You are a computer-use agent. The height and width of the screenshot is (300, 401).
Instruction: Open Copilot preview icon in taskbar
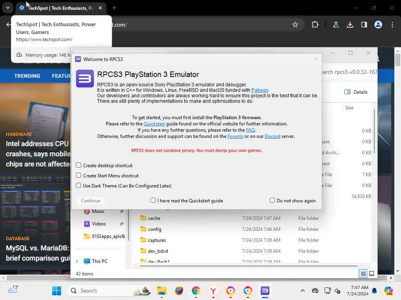point(388,291)
